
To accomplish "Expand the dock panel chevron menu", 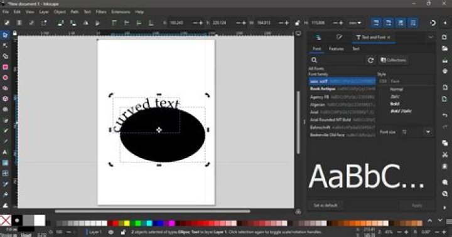I will click(431, 37).
